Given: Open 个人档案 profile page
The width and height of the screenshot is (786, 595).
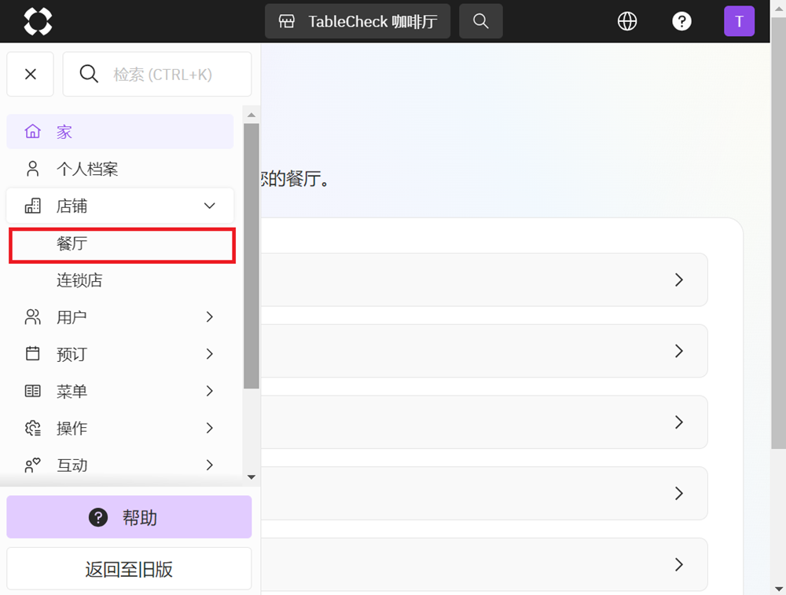Looking at the screenshot, I should pos(119,169).
